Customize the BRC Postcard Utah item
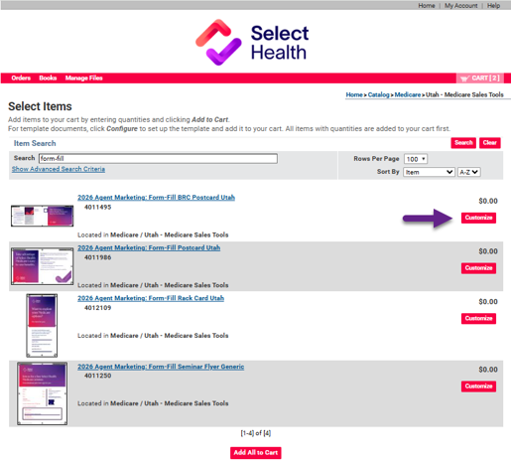Screen dimensions: 511x465 [478, 218]
